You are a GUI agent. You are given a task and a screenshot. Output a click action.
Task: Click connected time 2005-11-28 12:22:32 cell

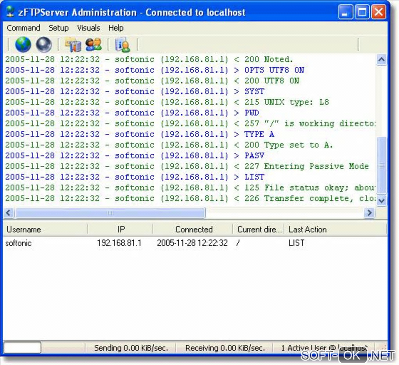tap(192, 243)
